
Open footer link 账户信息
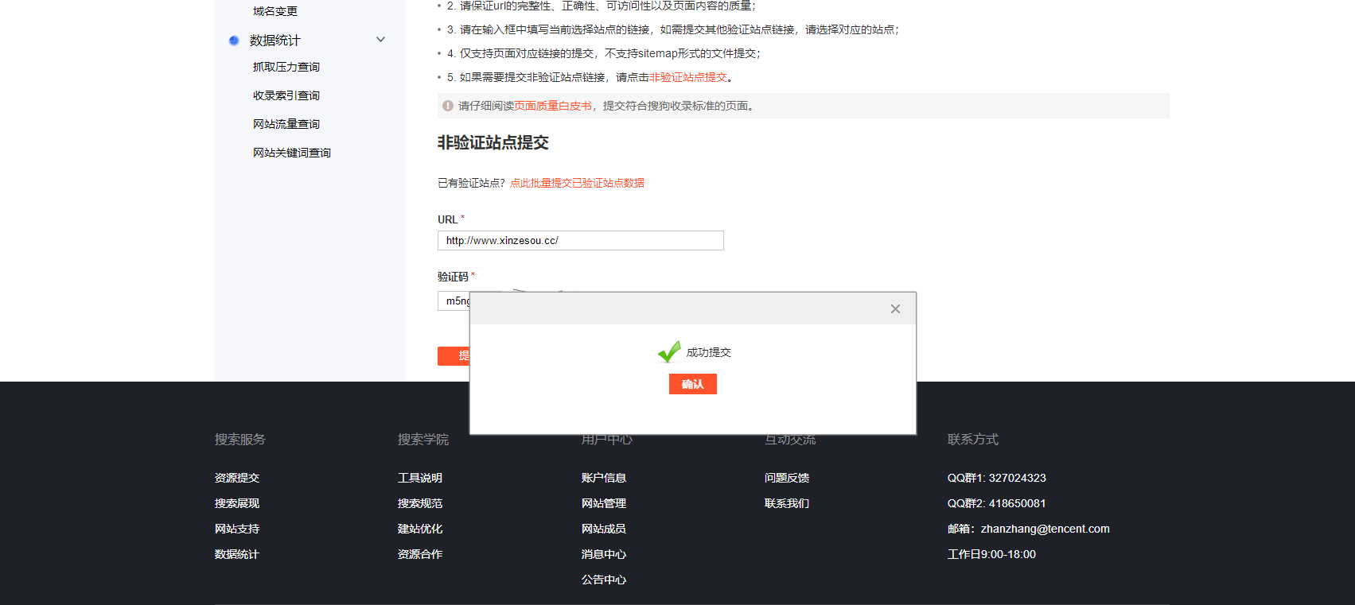(x=604, y=478)
